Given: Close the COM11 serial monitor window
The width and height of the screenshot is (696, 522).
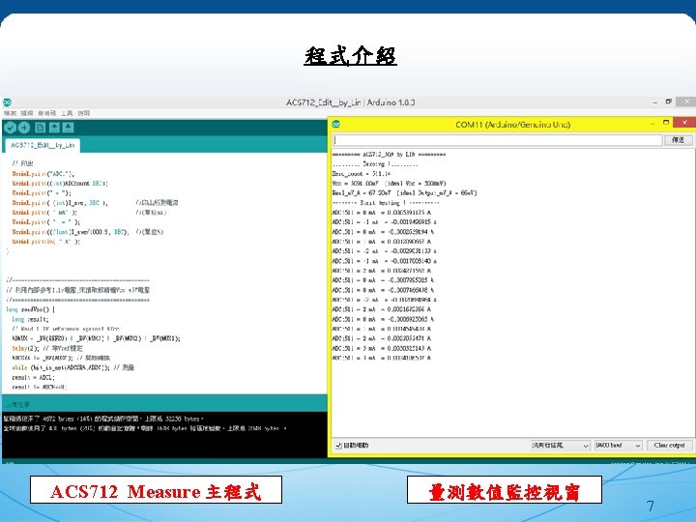Looking at the screenshot, I should (x=684, y=122).
